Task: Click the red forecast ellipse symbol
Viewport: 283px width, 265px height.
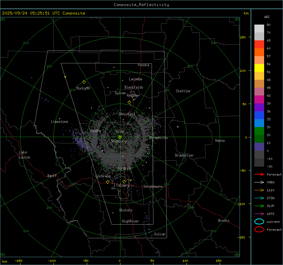Action: point(259,229)
